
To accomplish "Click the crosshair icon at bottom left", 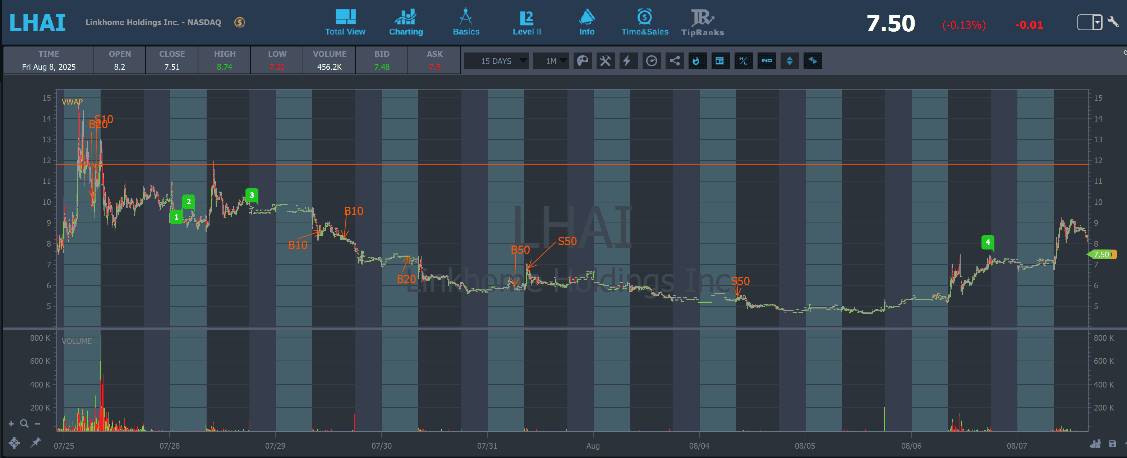I will (14, 443).
